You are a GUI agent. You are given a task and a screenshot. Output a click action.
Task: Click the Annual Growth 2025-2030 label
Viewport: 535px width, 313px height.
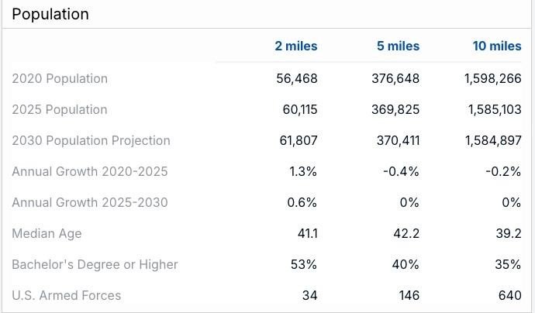(90, 202)
